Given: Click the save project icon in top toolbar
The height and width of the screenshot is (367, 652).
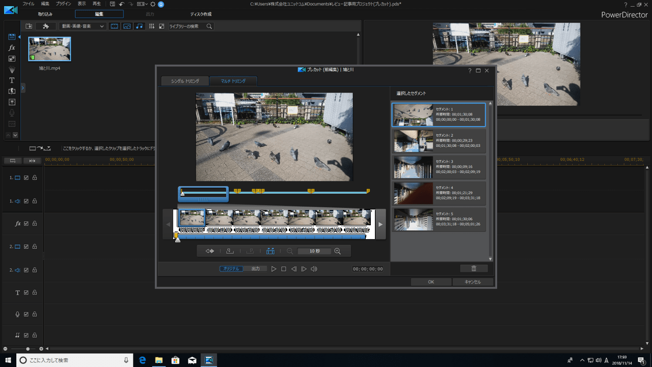Looking at the screenshot, I should coord(113,4).
